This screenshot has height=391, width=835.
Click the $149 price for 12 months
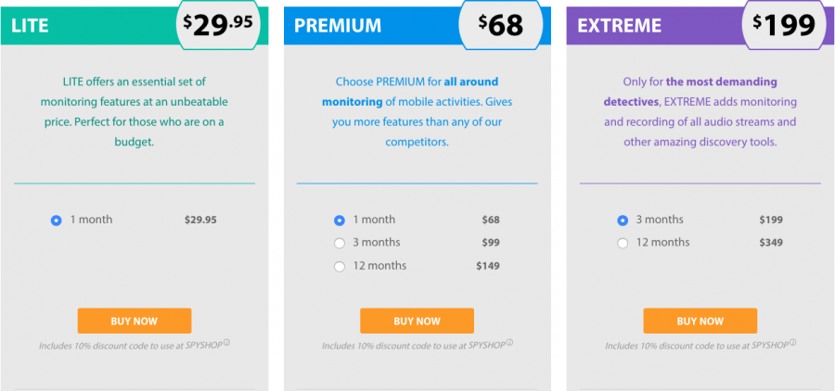point(488,266)
